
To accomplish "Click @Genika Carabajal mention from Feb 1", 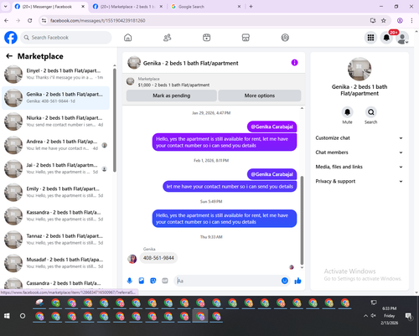I will click(272, 174).
